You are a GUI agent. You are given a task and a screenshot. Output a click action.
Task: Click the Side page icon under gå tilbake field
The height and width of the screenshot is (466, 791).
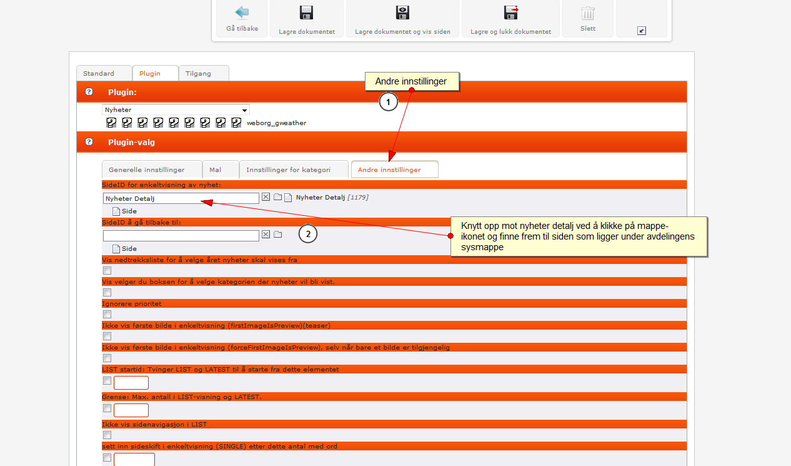[116, 248]
